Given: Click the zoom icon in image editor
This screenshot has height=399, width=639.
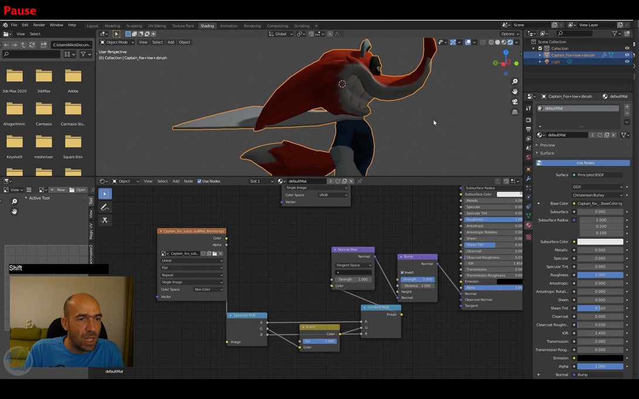Looking at the screenshot, I should [x=14, y=202].
